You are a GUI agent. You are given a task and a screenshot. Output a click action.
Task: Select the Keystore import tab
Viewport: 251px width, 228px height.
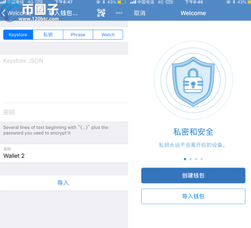tap(18, 35)
